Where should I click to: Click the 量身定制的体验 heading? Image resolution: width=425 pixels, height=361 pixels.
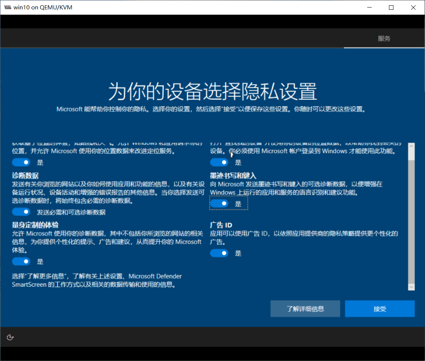(x=35, y=225)
